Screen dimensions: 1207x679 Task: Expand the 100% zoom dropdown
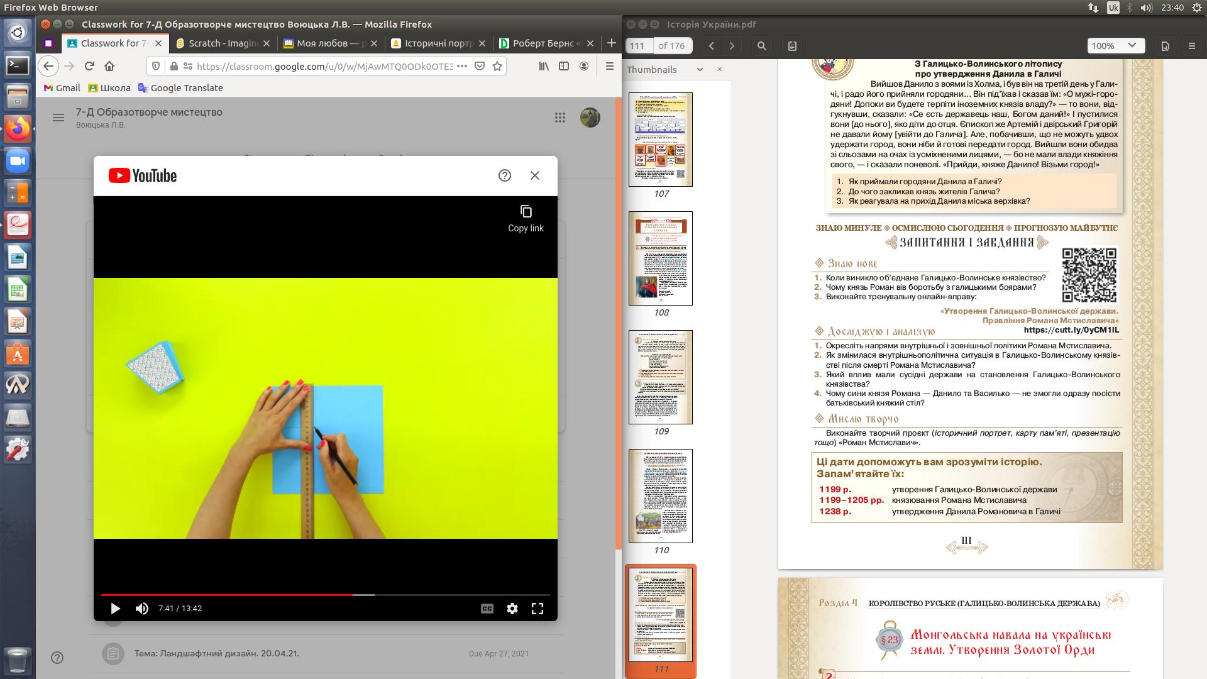click(1115, 46)
